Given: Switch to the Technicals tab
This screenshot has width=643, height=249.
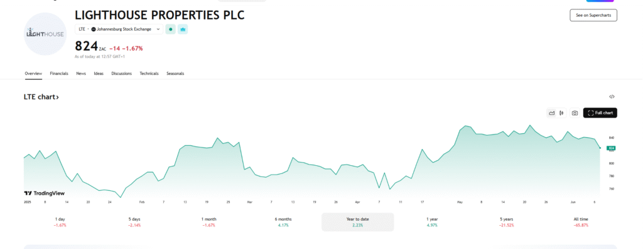Looking at the screenshot, I should [x=149, y=74].
